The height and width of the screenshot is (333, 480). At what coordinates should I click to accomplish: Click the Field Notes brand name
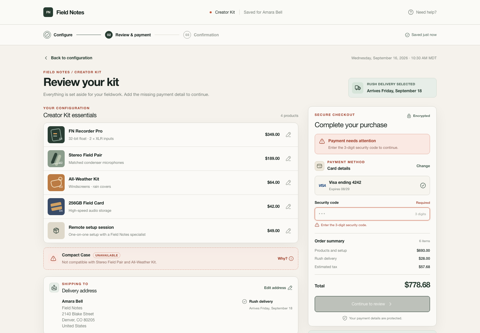[70, 12]
